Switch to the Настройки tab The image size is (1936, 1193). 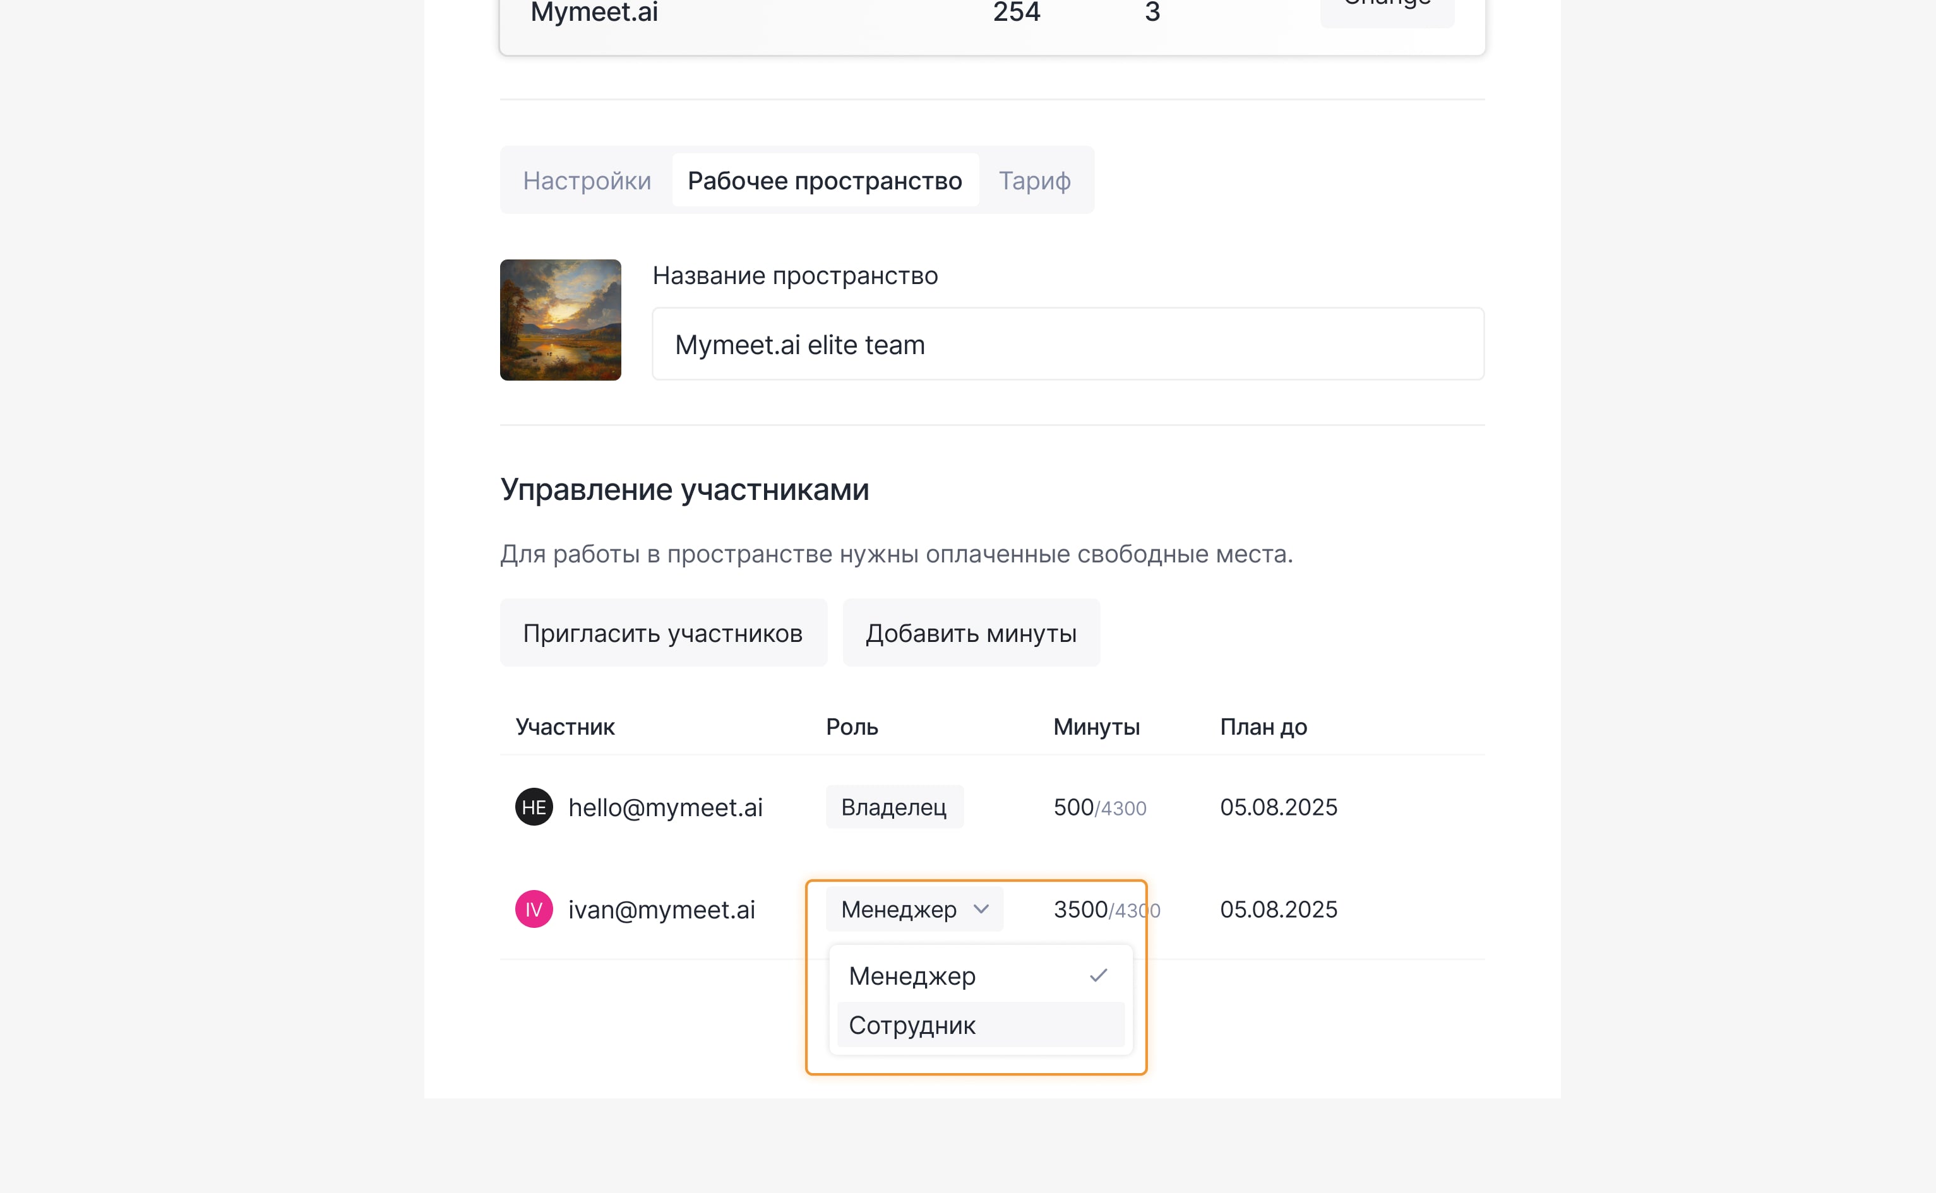(x=587, y=181)
